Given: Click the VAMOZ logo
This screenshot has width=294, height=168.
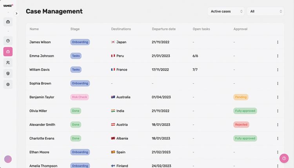Looking at the screenshot, I should pyautogui.click(x=8, y=6).
